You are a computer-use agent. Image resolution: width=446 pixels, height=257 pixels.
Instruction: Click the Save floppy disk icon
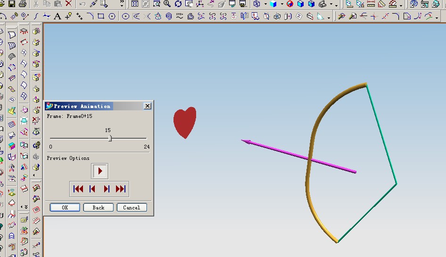(11, 4)
